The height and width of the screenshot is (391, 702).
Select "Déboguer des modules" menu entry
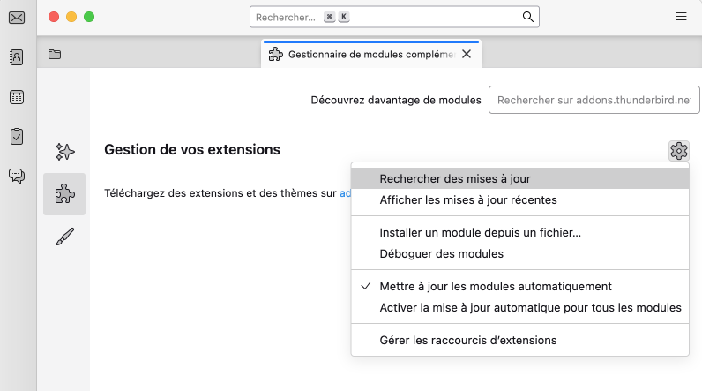[x=441, y=254]
